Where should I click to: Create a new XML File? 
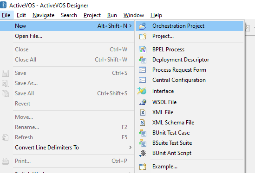[190, 112]
